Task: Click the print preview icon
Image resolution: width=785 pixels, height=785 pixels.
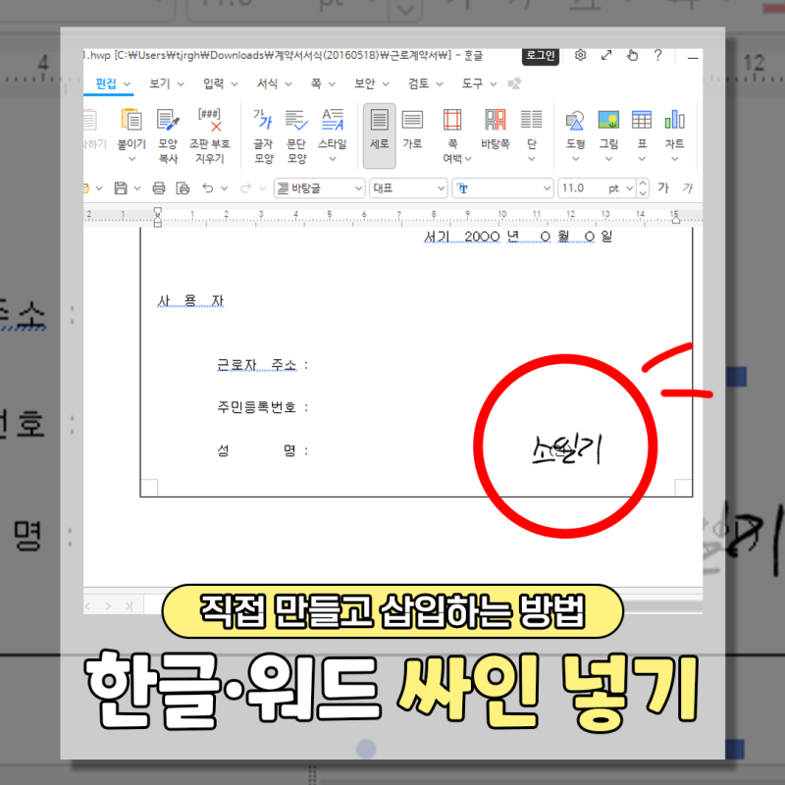Action: tap(183, 188)
